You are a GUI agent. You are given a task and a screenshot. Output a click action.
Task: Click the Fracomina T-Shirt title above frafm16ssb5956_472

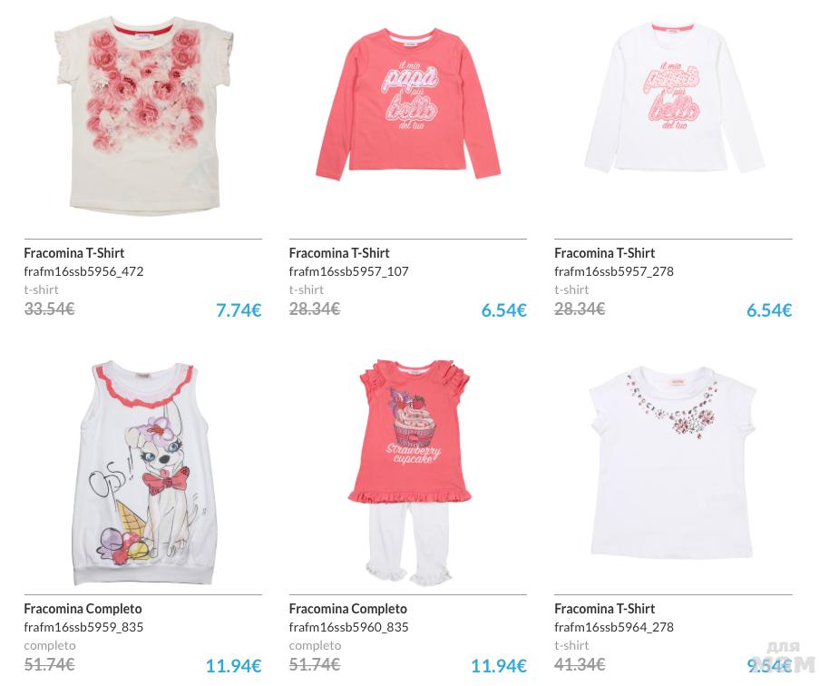coord(74,253)
